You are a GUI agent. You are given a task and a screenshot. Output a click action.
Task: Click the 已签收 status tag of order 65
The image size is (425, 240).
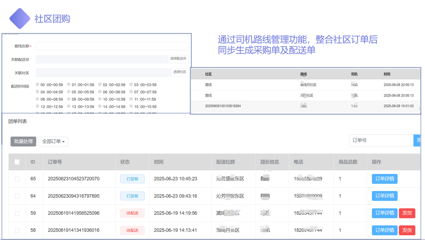pos(132,179)
